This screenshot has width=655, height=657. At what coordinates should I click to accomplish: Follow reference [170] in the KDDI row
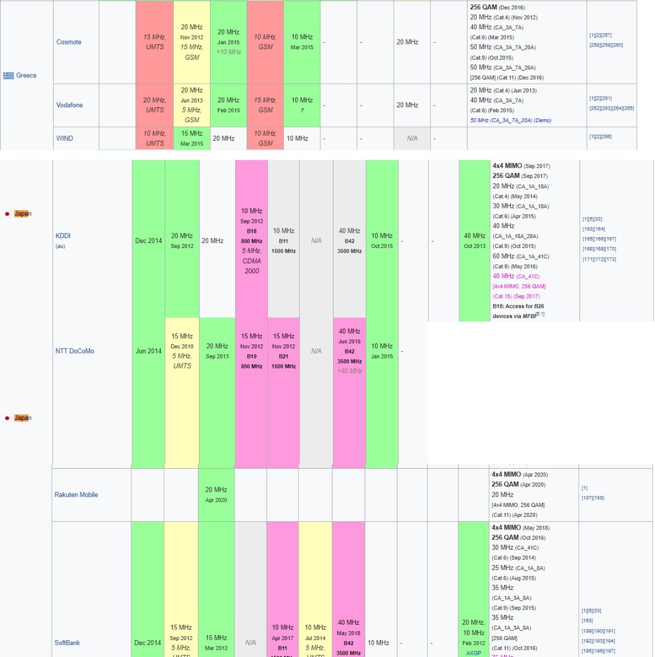(611, 249)
